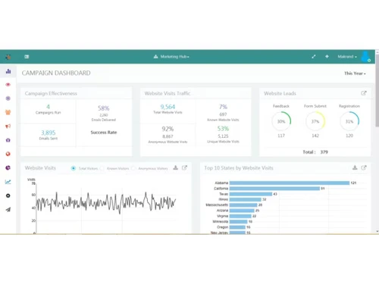Viewport: 379px width, 284px height.
Task: Click the expand fullscreen icon in header
Action: pos(314,57)
